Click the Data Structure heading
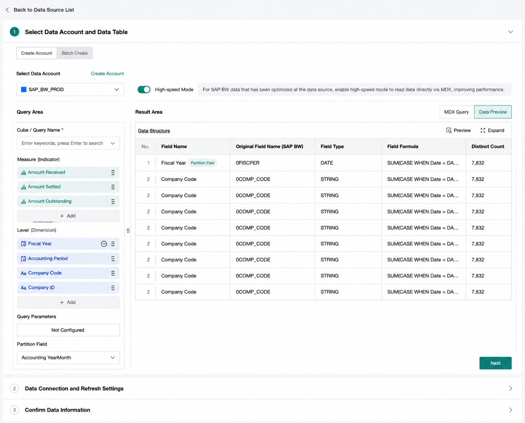 [154, 131]
